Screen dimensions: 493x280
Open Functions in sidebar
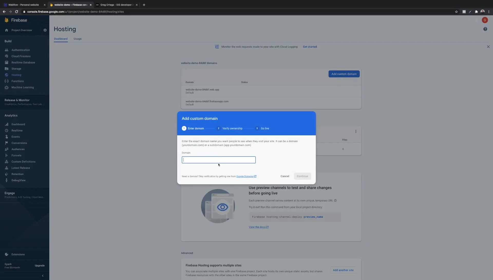[17, 81]
